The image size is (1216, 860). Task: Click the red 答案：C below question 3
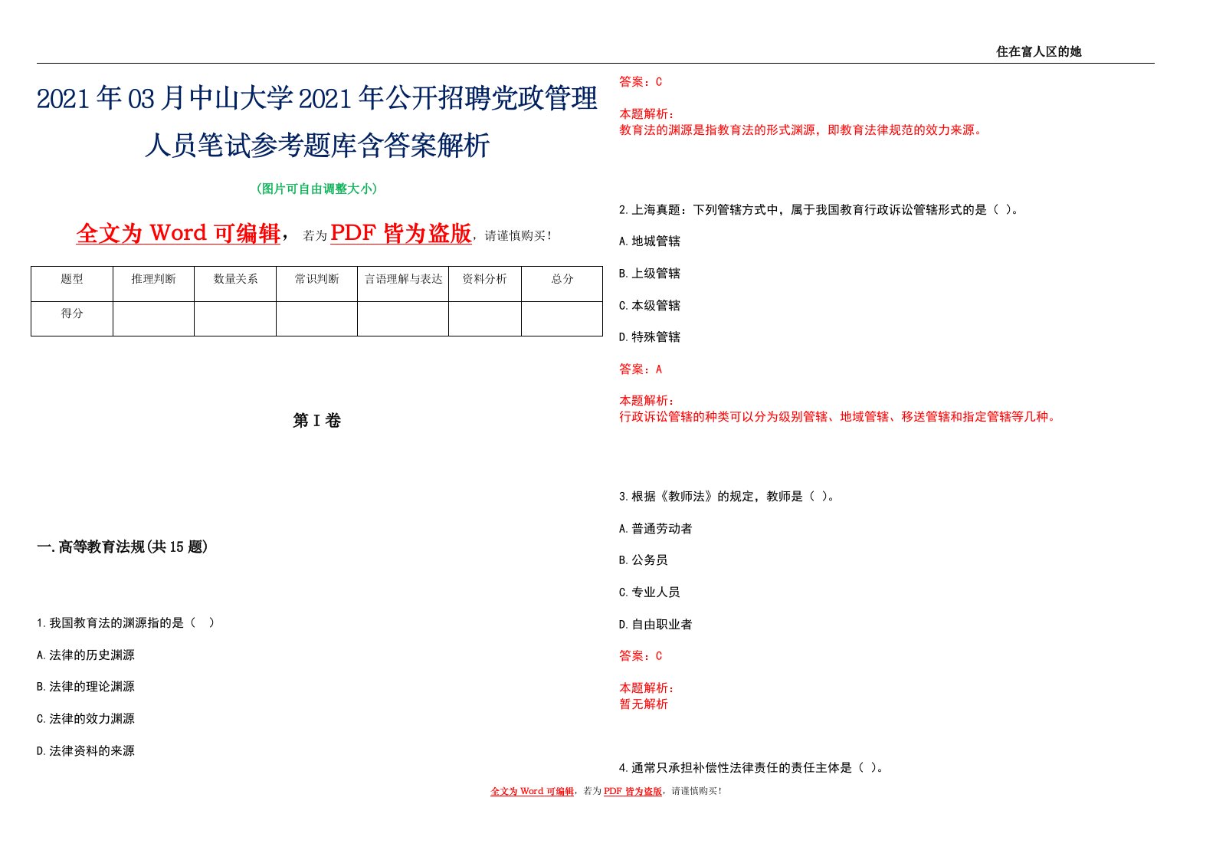point(641,656)
